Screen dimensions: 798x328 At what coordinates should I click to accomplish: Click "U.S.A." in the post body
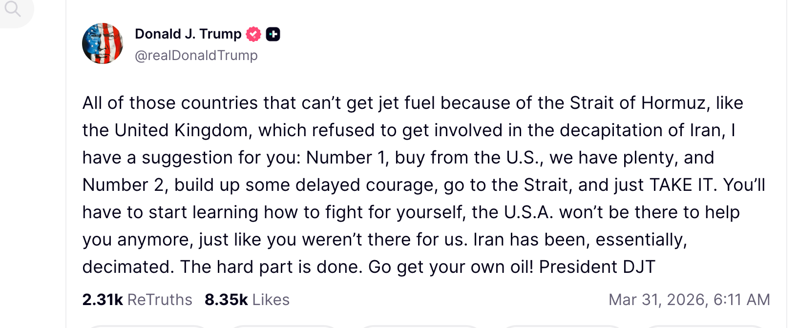529,212
